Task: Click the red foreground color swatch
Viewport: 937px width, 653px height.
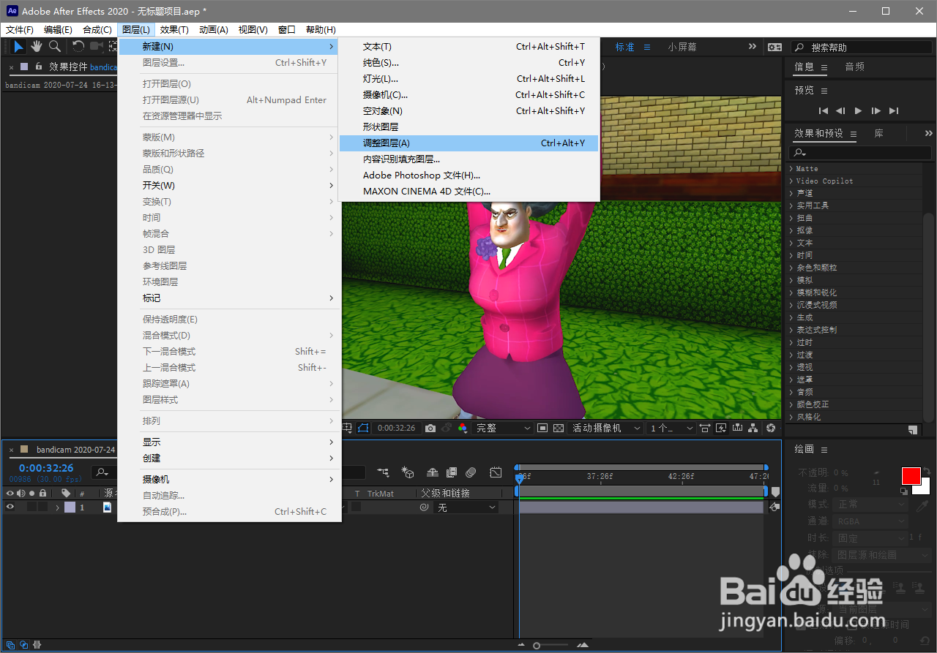Action: (911, 477)
